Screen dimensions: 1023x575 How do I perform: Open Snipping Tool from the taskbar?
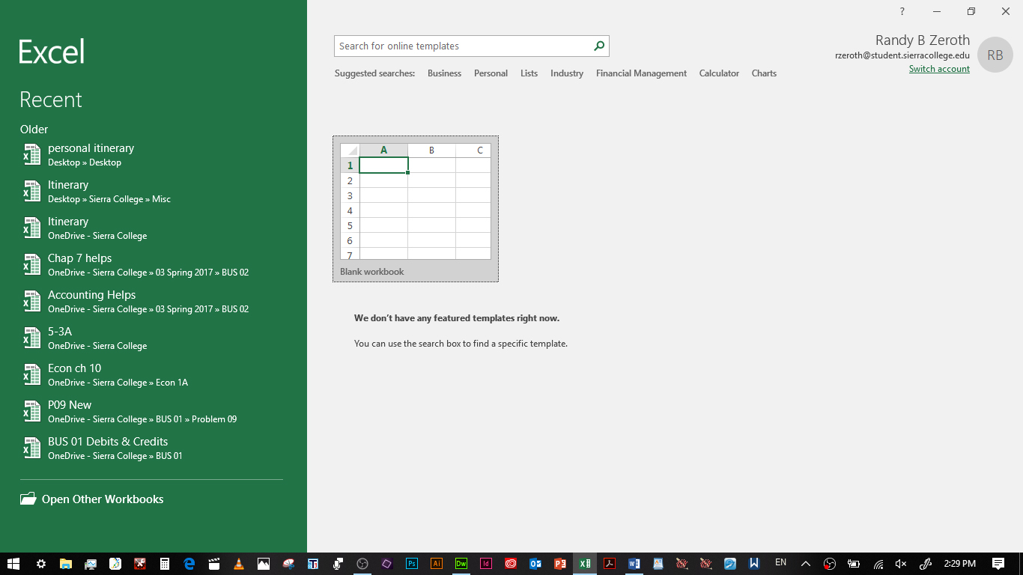click(288, 564)
